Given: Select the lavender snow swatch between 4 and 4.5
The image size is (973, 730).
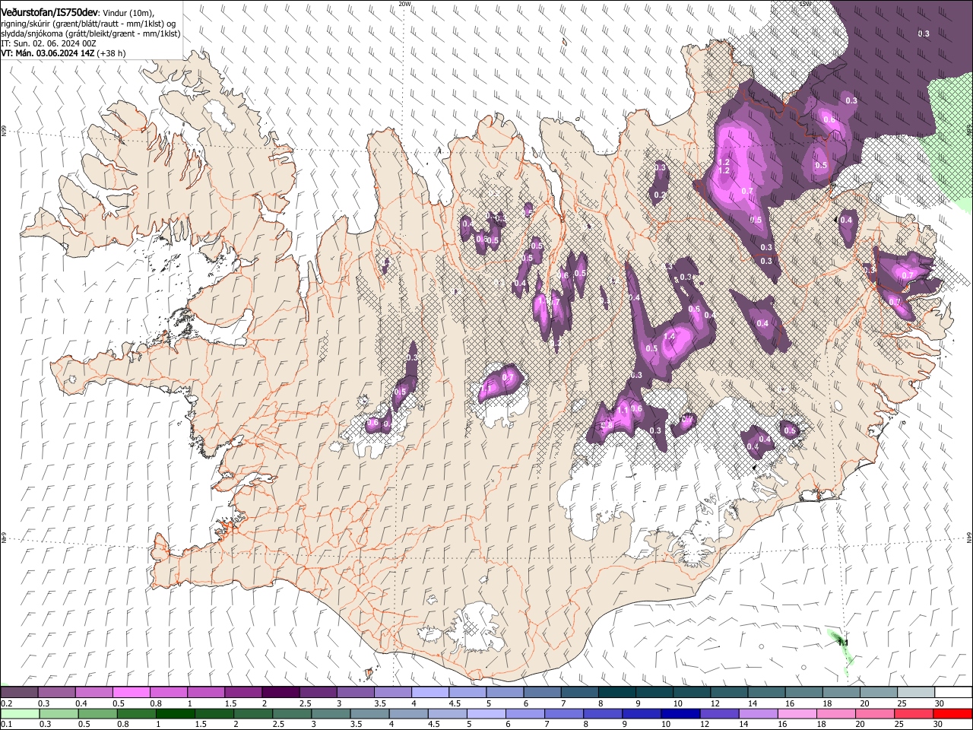Looking at the screenshot, I should [429, 692].
